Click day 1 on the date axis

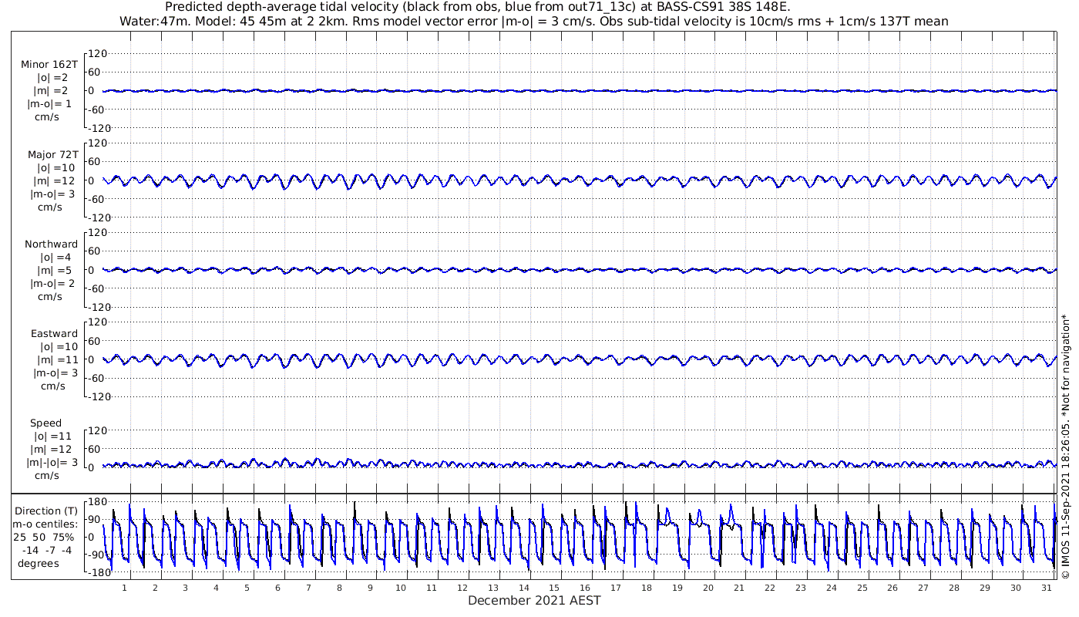124,588
